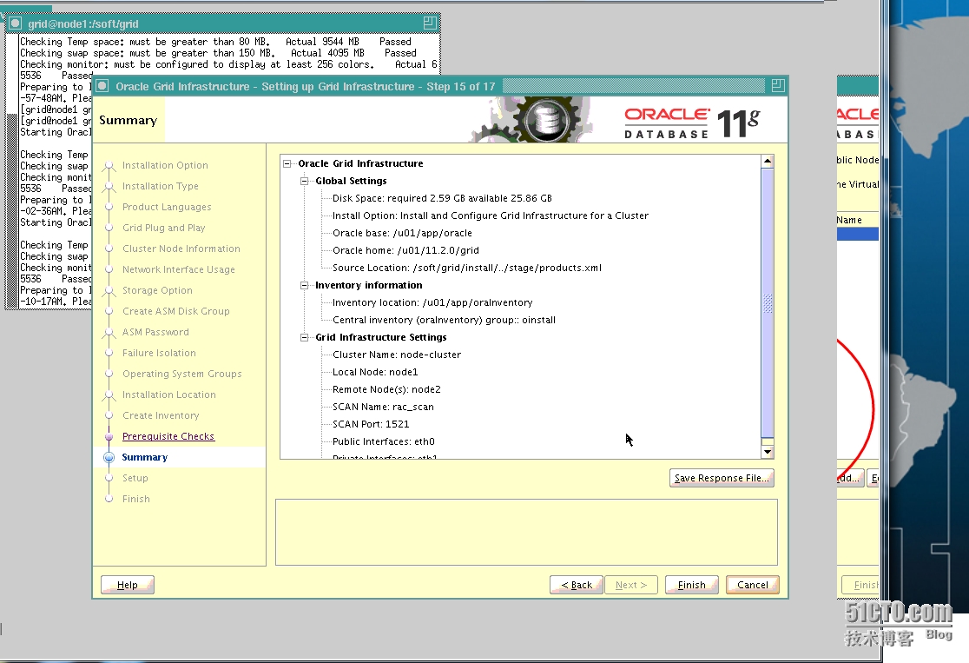The width and height of the screenshot is (969, 663).
Task: Click the terminal window menu icon
Action: click(16, 23)
